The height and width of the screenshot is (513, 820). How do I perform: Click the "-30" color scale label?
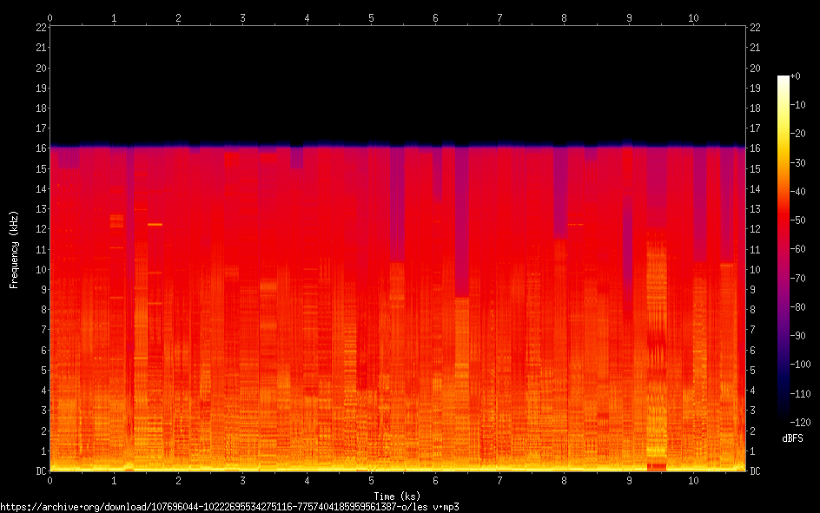[797, 163]
